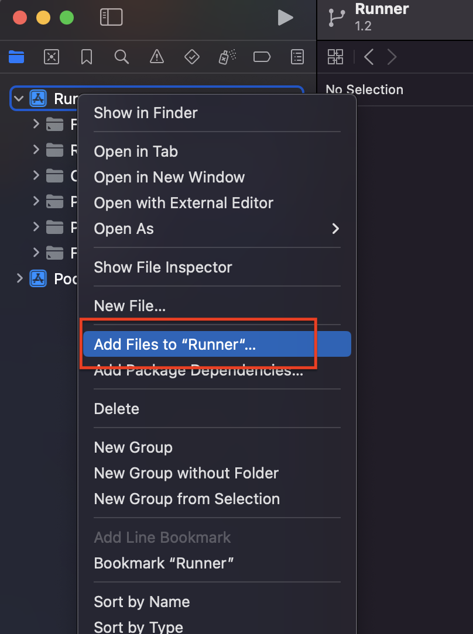The height and width of the screenshot is (634, 473).
Task: Open the Debug navigator spray icon
Action: click(x=227, y=57)
